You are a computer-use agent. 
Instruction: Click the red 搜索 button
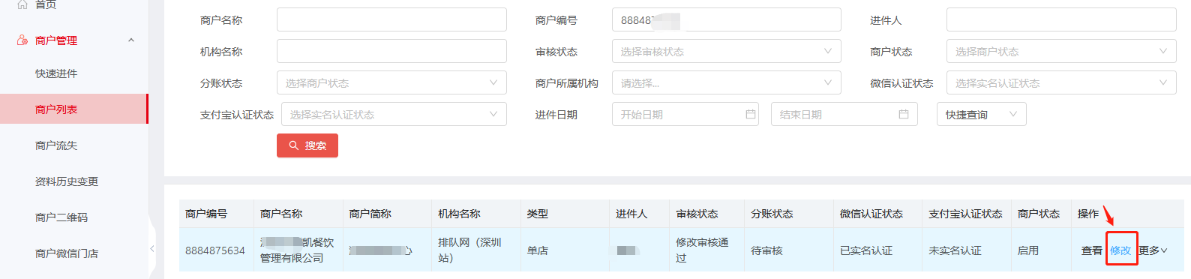pos(307,145)
